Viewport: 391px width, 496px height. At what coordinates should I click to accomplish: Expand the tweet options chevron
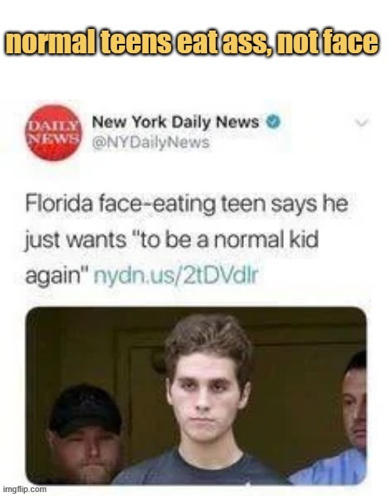(x=362, y=122)
